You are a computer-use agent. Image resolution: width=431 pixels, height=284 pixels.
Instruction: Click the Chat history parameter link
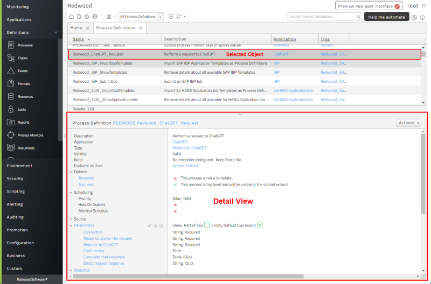pyautogui.click(x=94, y=251)
